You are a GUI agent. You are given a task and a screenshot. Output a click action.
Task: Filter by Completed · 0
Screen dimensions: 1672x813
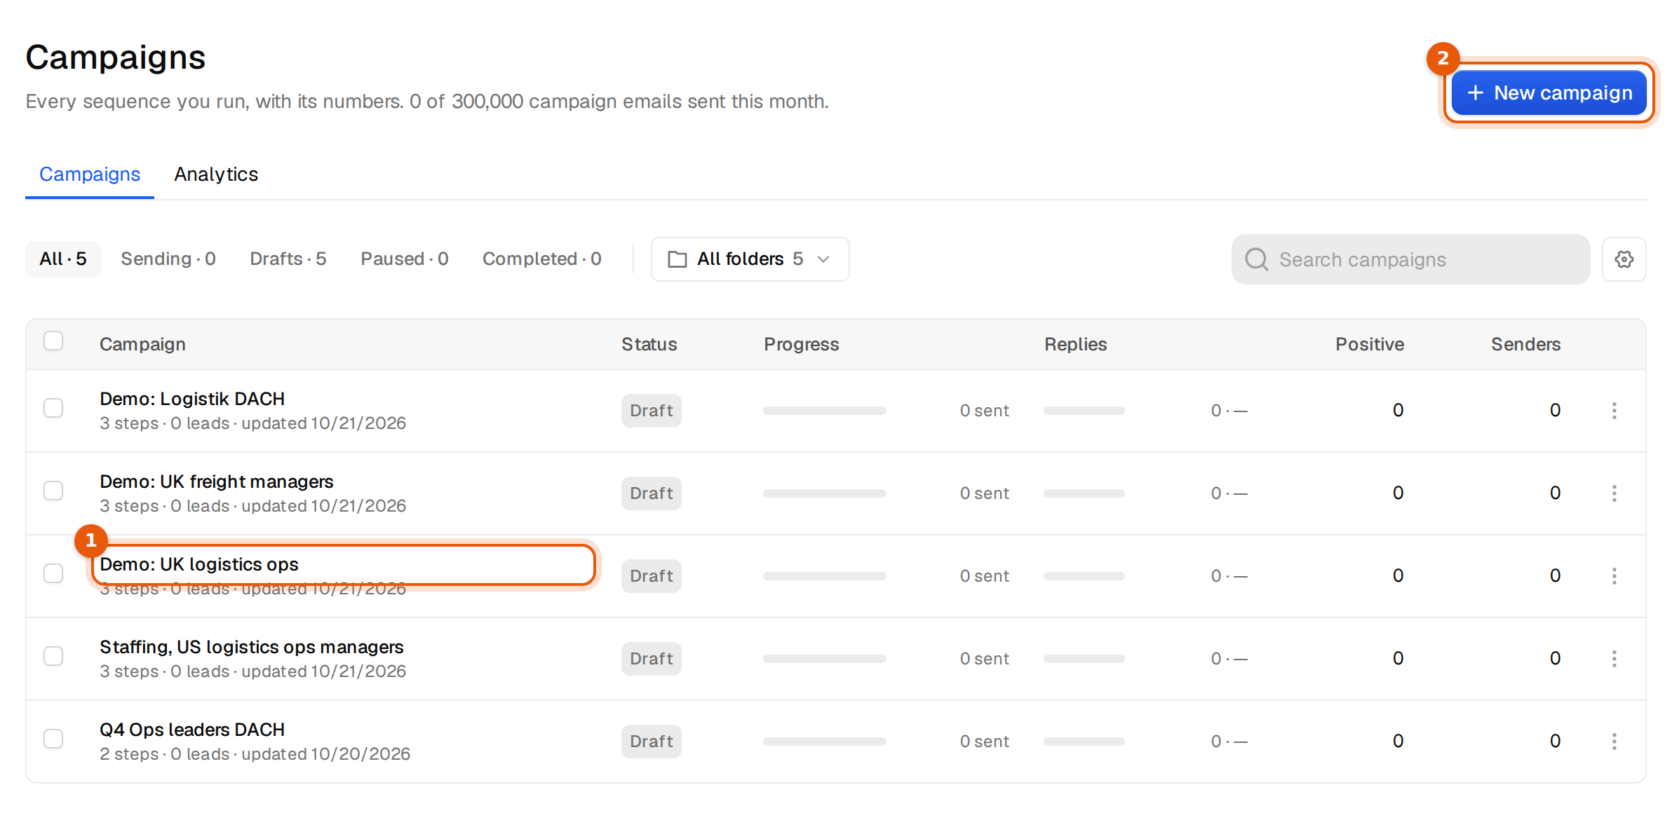[542, 259]
